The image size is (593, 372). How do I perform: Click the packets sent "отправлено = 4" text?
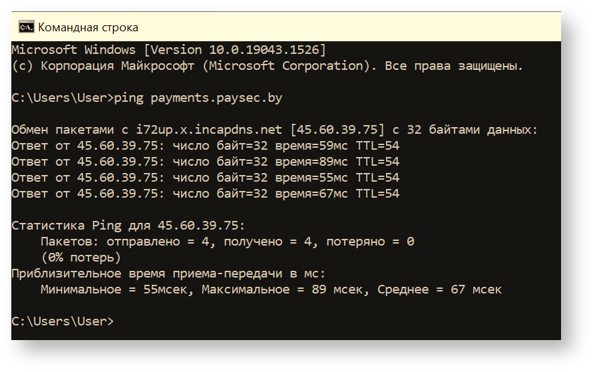tap(161, 242)
